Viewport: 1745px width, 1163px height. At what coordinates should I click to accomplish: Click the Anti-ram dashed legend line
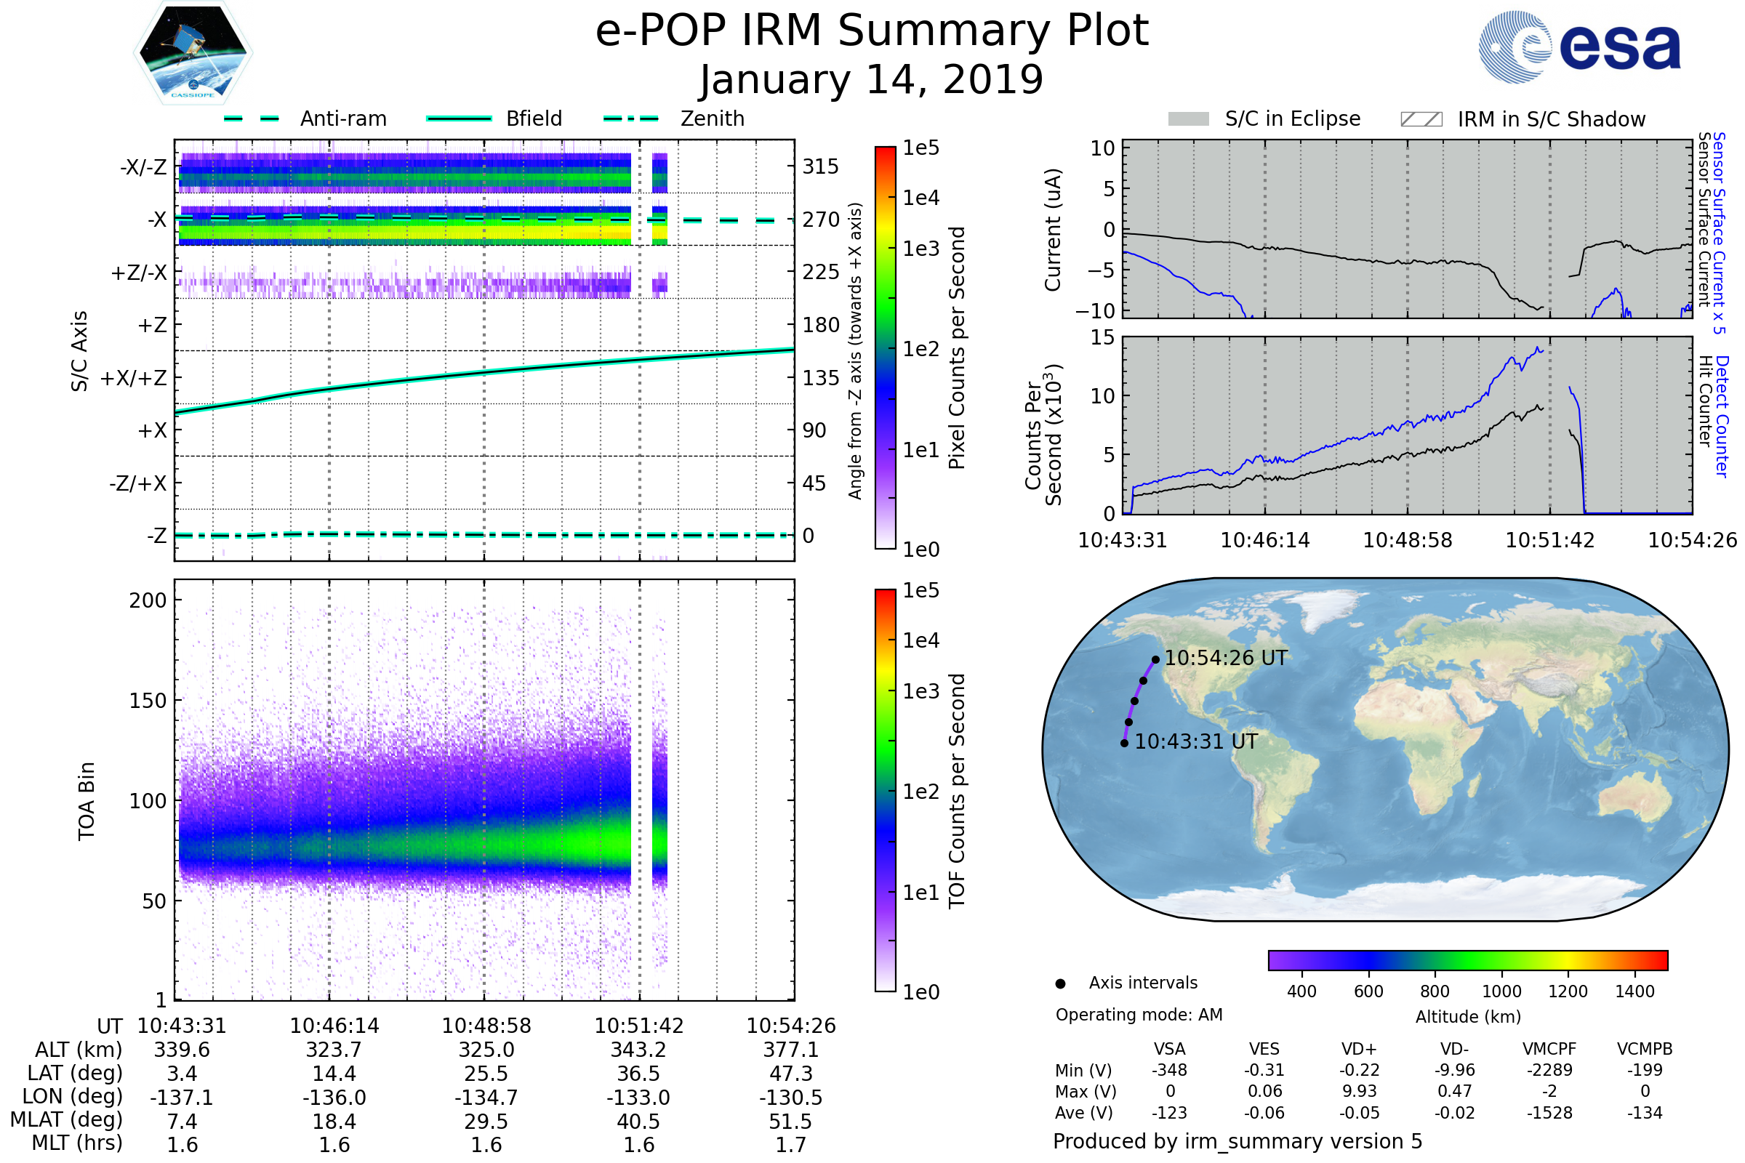click(x=252, y=118)
